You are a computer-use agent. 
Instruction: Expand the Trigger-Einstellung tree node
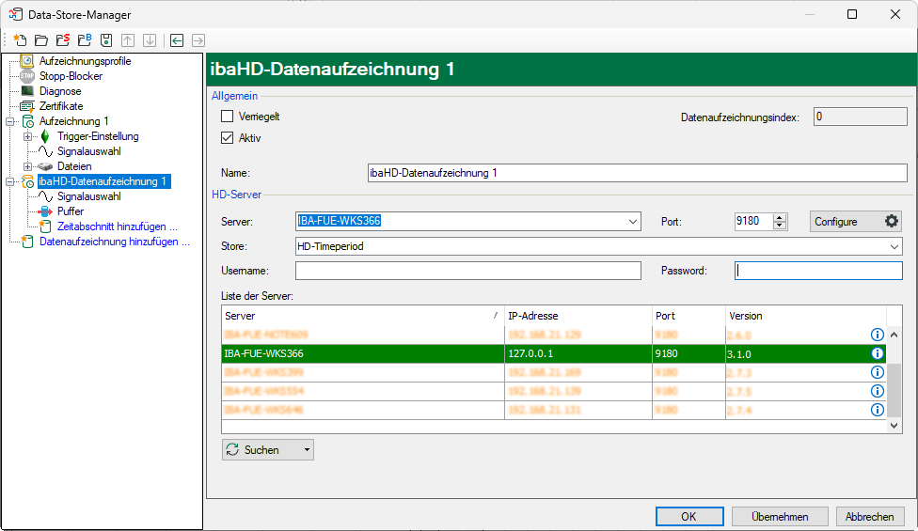tap(27, 136)
